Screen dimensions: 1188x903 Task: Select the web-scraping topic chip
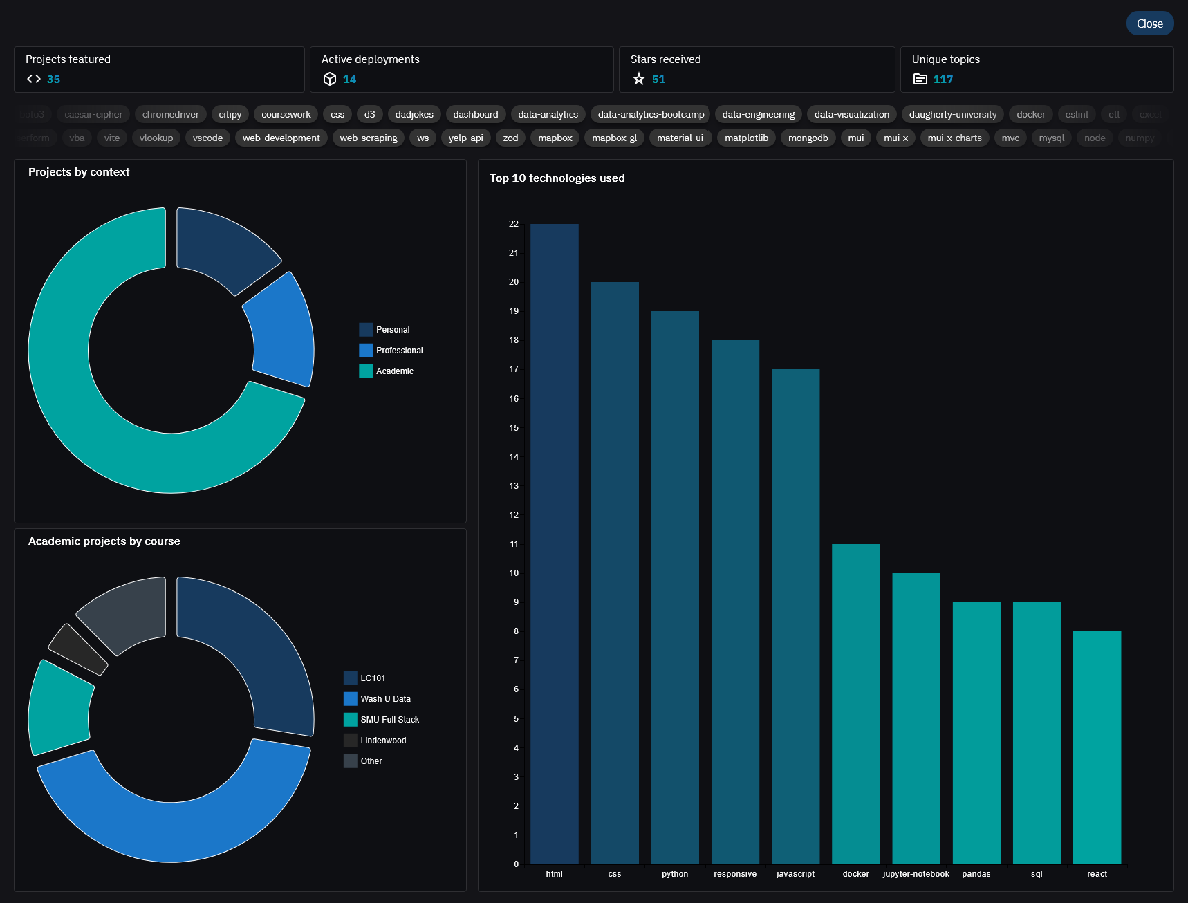[369, 138]
